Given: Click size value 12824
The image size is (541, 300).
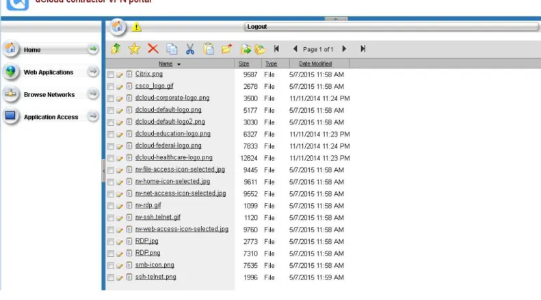Looking at the screenshot, I should pyautogui.click(x=249, y=159).
